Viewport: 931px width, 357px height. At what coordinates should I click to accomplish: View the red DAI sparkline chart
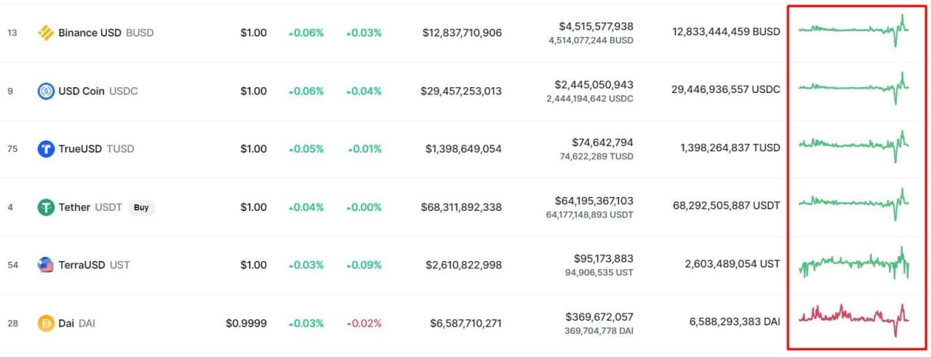coord(854,318)
